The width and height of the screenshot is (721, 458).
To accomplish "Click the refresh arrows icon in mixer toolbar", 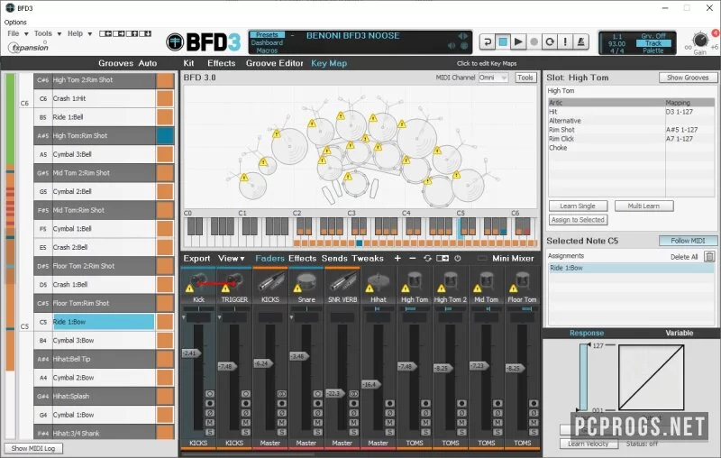I will click(x=427, y=259).
